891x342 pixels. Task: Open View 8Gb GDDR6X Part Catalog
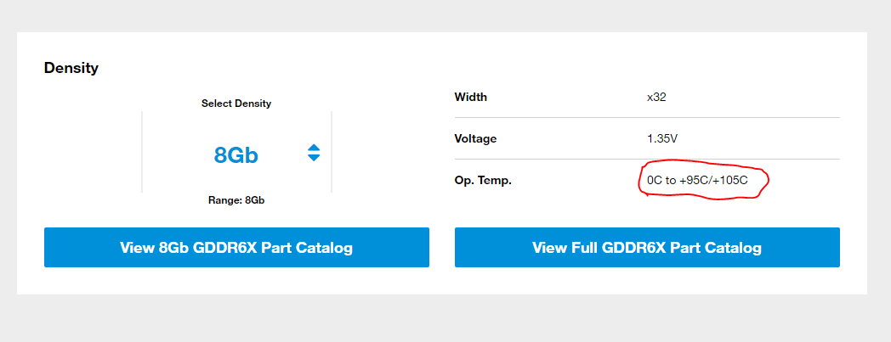tap(236, 247)
